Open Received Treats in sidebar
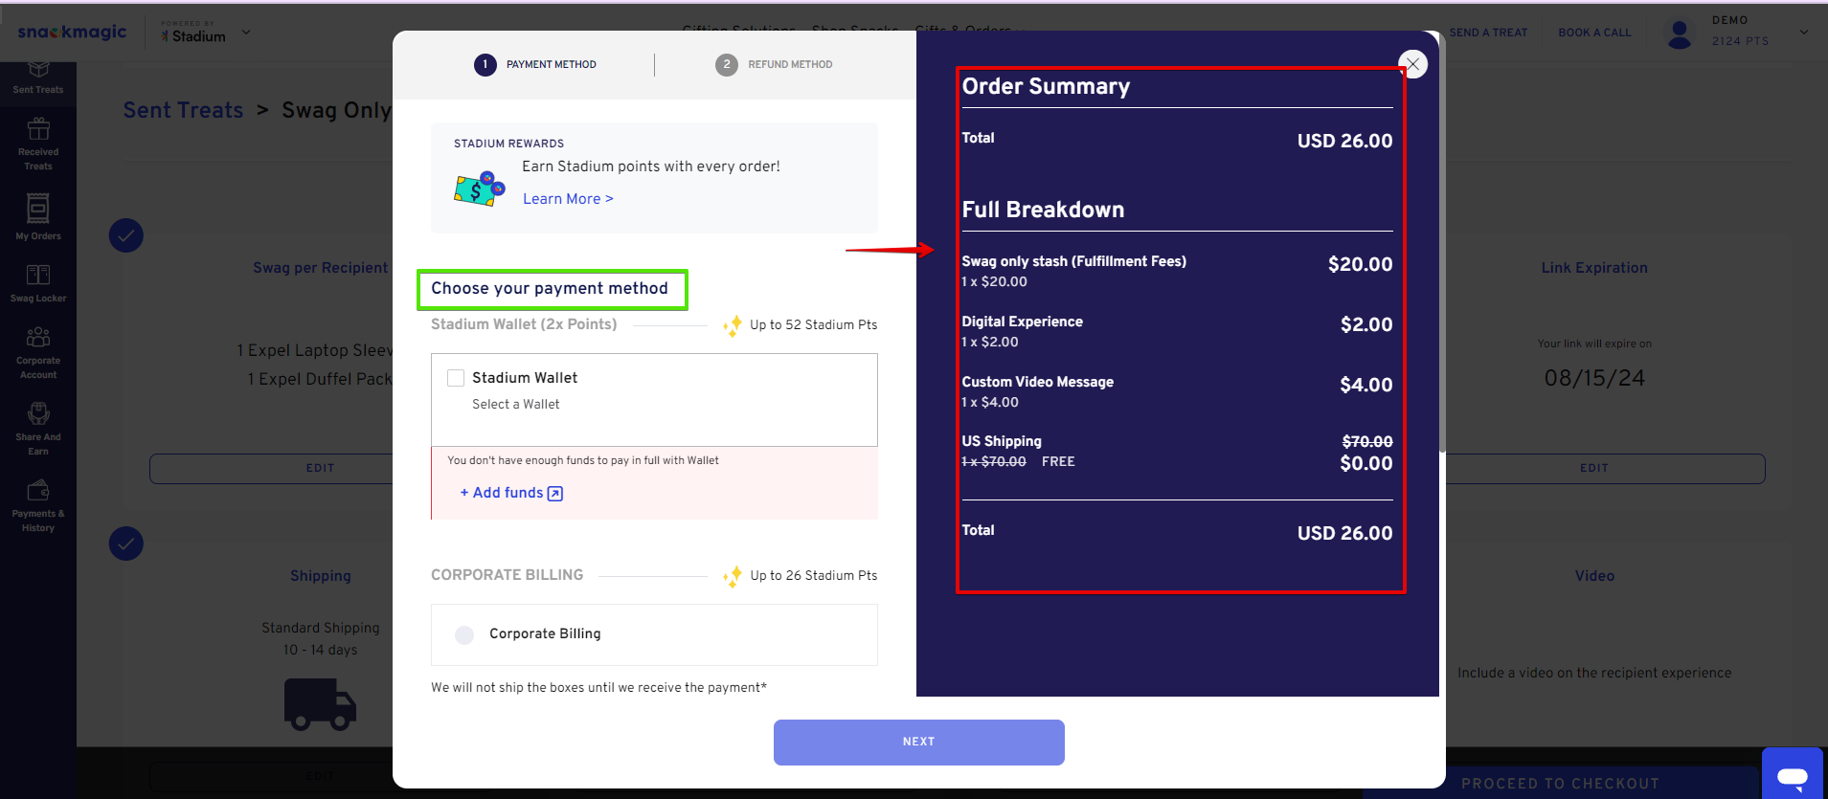Image resolution: width=1828 pixels, height=799 pixels. (x=38, y=142)
